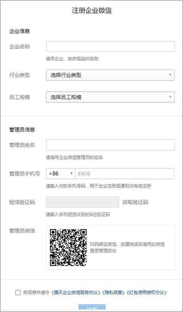
Task: Expand the 选择员工规模 dropdown
Action: coord(110,97)
